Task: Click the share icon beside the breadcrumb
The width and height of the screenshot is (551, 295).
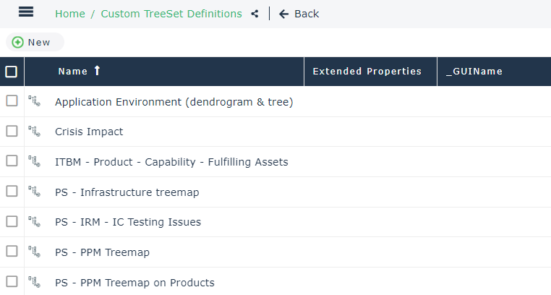Action: 255,14
